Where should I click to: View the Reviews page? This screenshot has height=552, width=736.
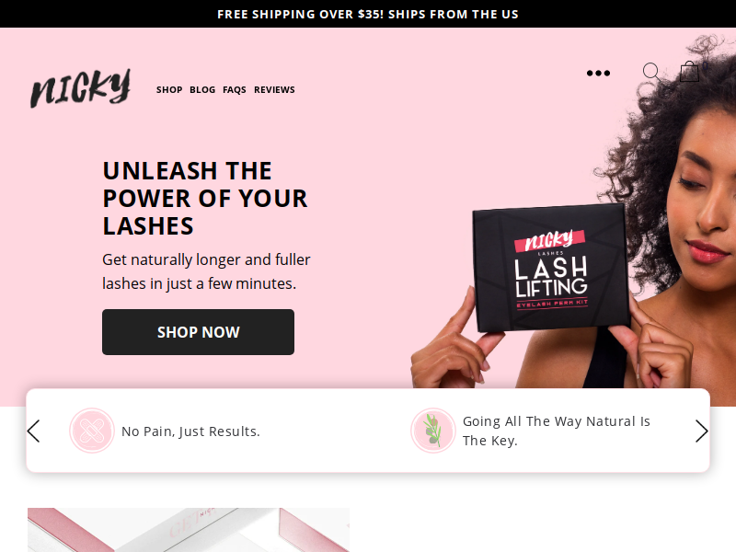(274, 89)
